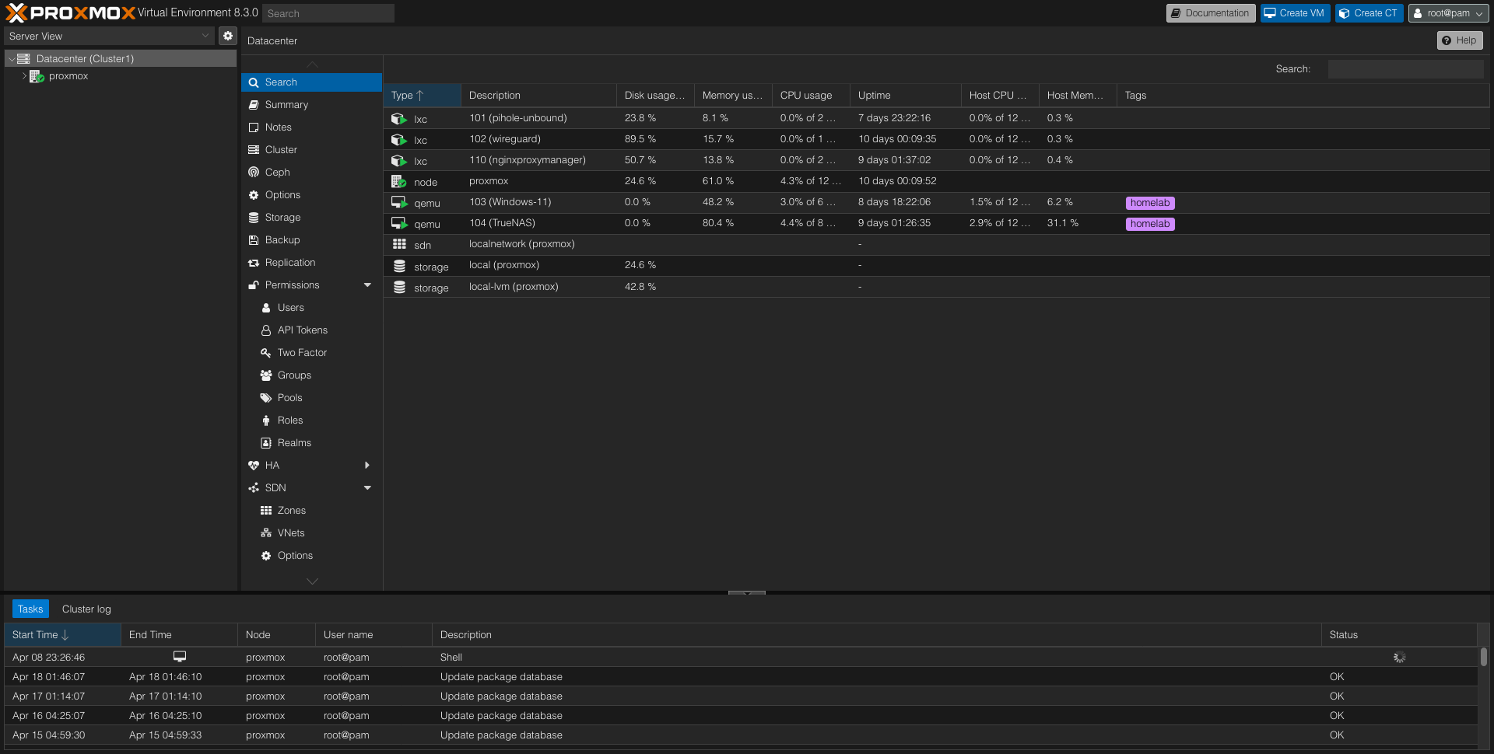The height and width of the screenshot is (754, 1494).
Task: Click the sdn grid icon for localnetwork
Action: tap(399, 244)
